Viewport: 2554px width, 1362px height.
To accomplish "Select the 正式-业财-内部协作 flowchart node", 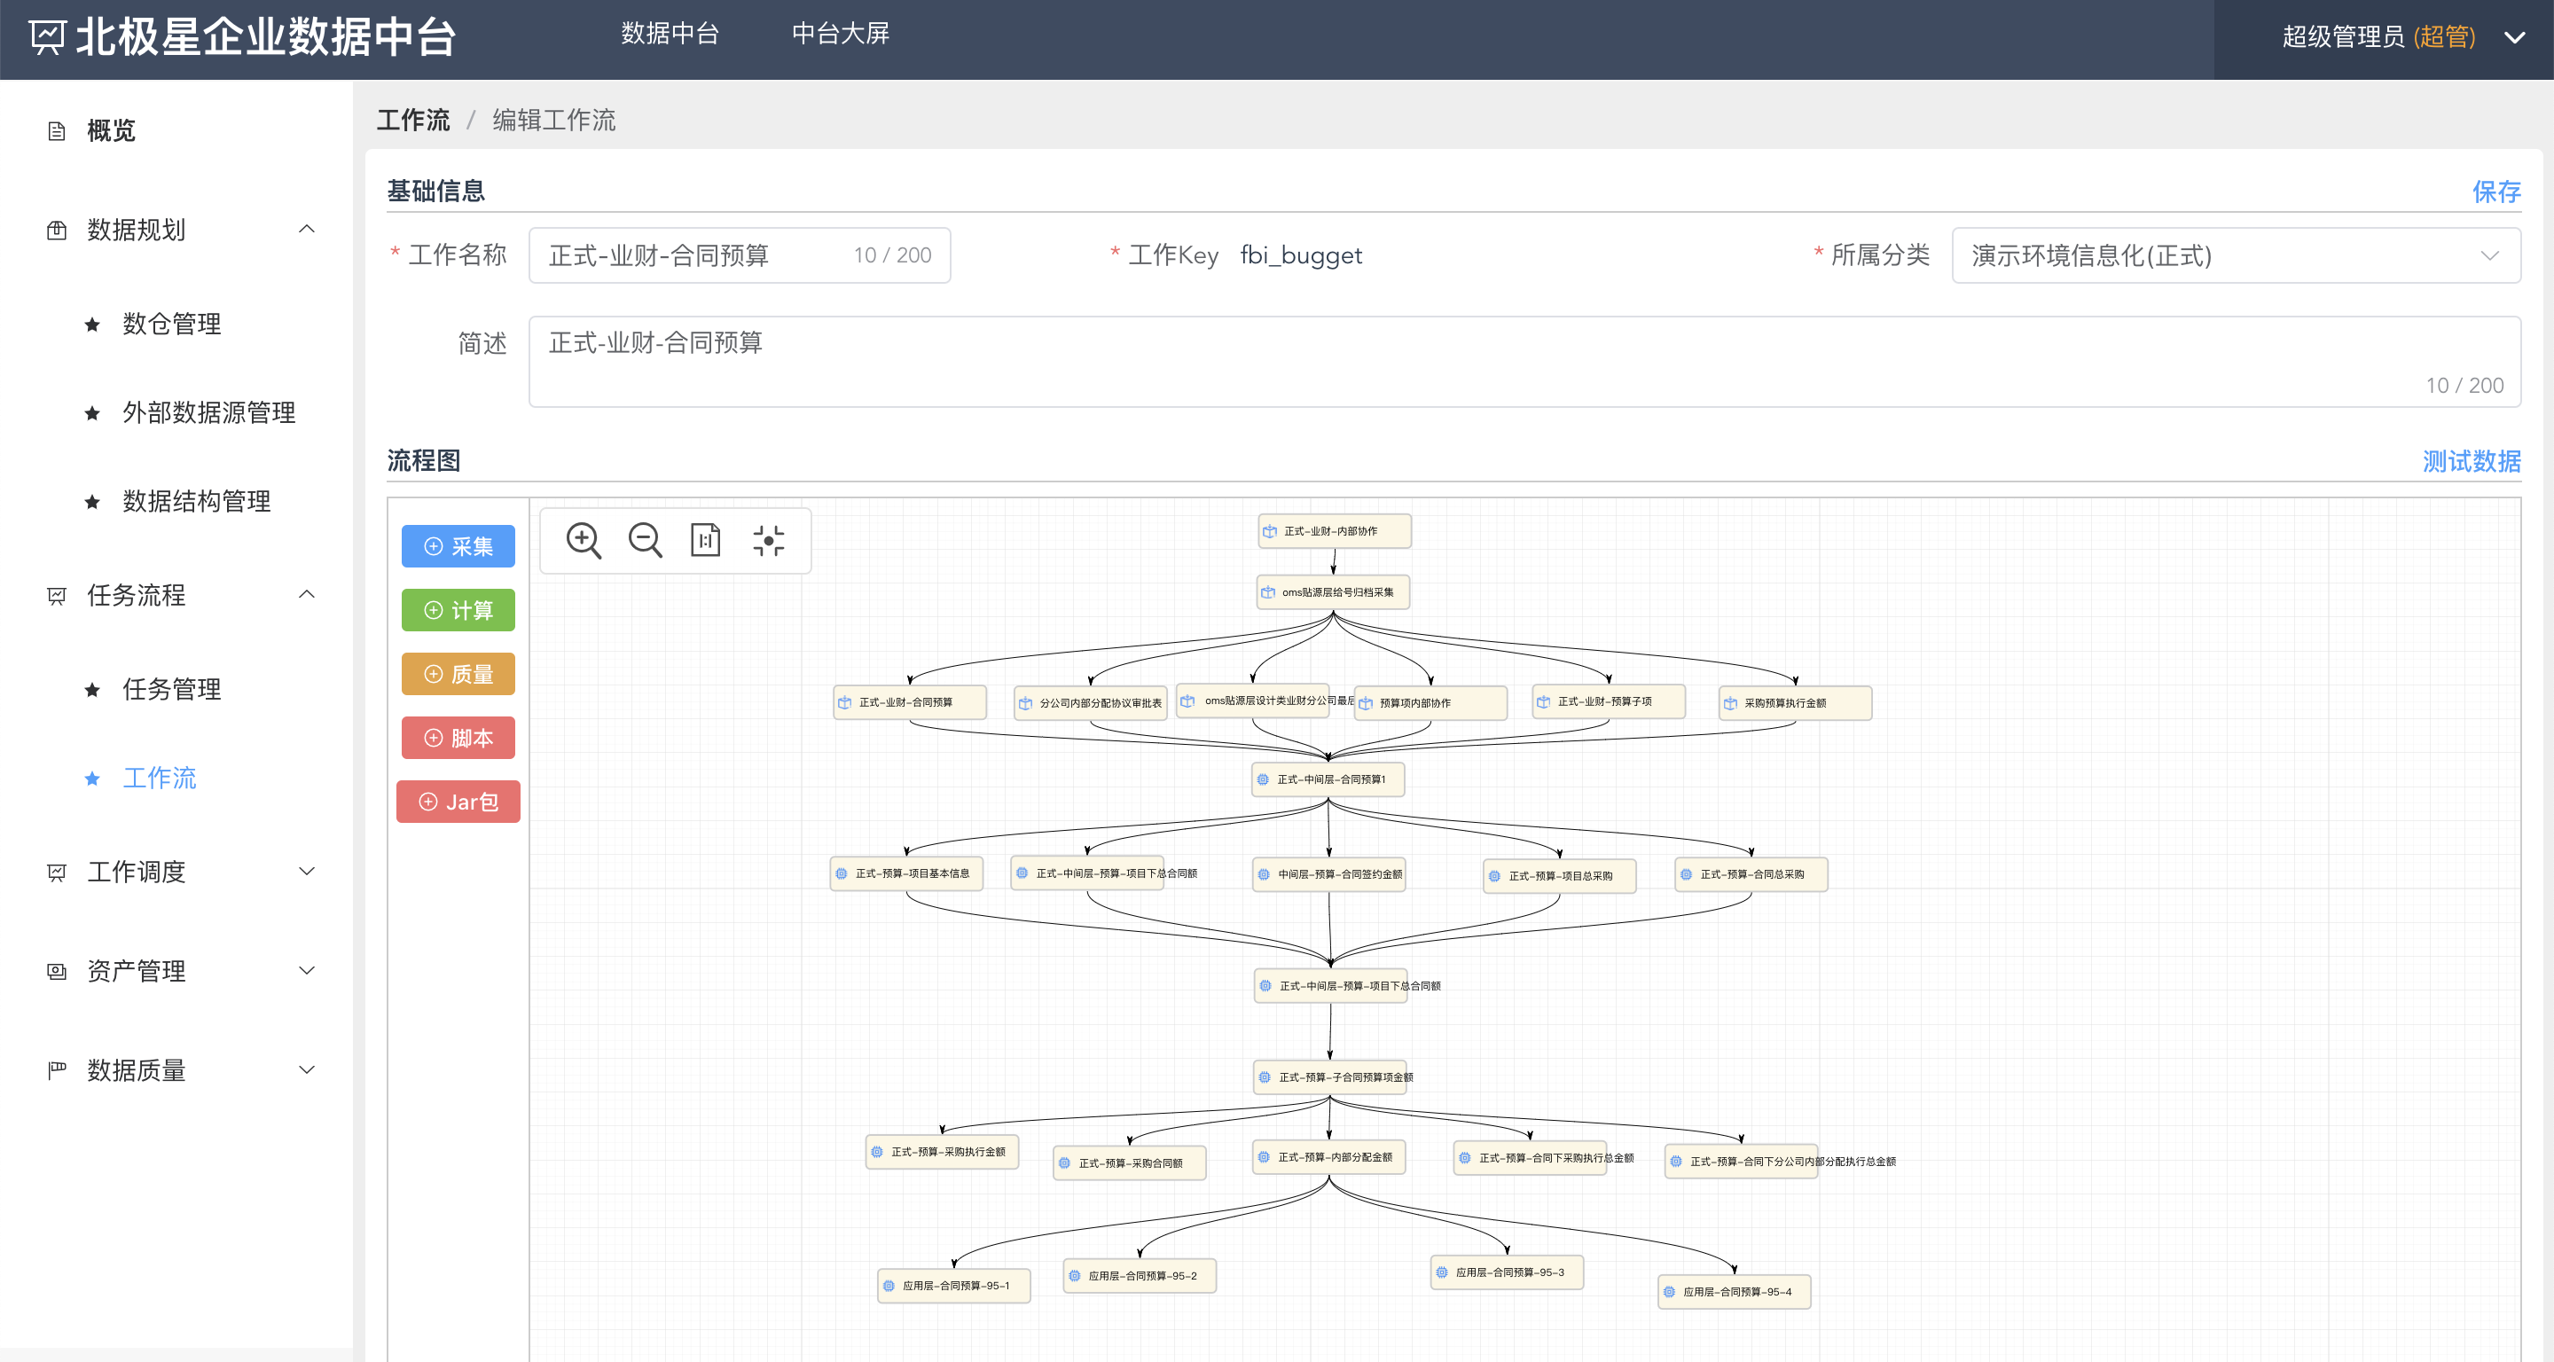I will click(1334, 531).
